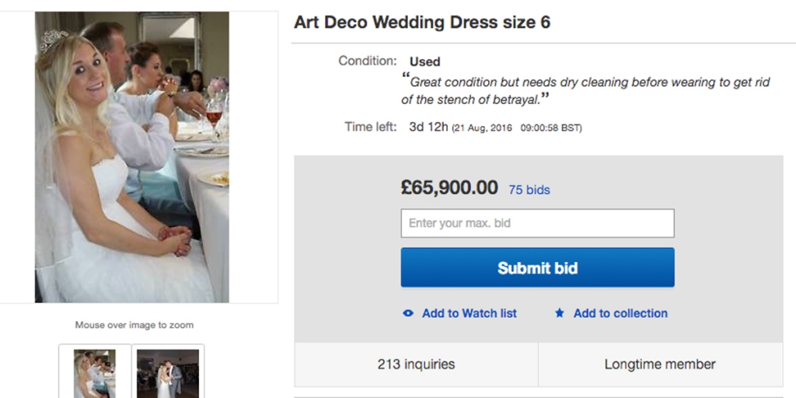Image resolution: width=796 pixels, height=398 pixels.
Task: Focus the Enter your max. bid field
Action: 537,223
